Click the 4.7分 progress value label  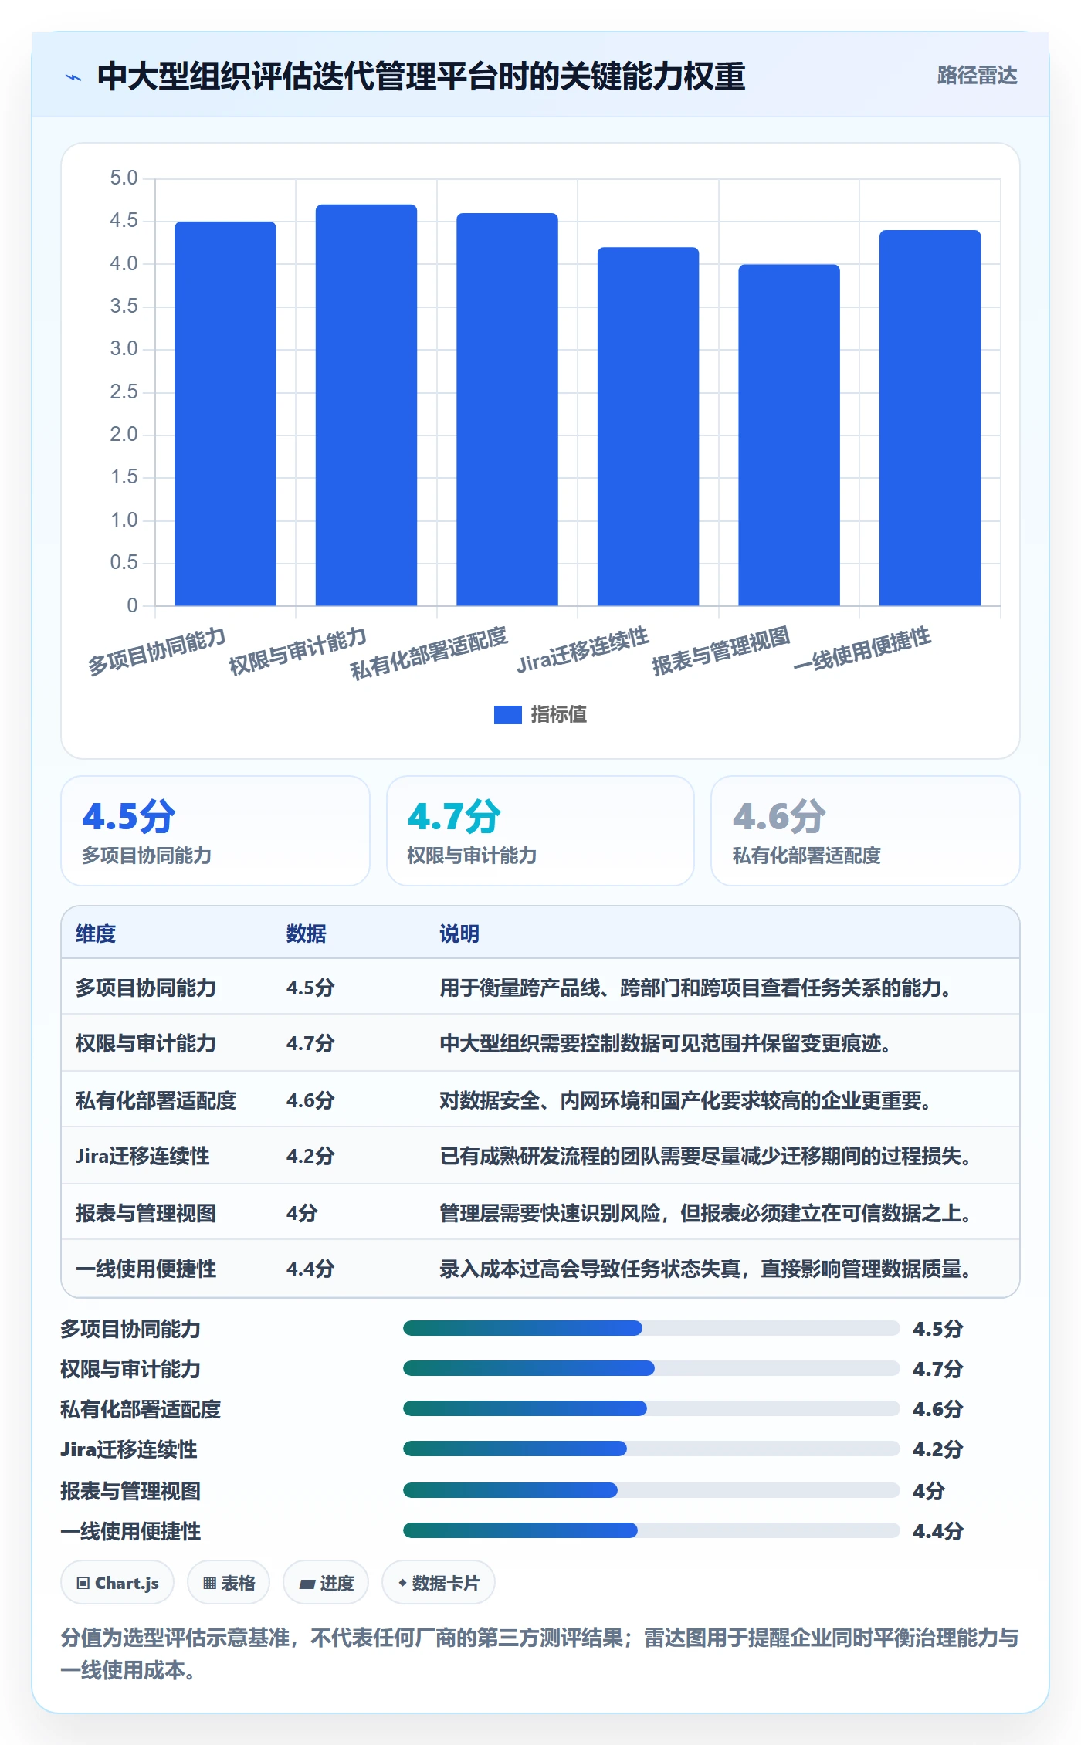pyautogui.click(x=938, y=1369)
